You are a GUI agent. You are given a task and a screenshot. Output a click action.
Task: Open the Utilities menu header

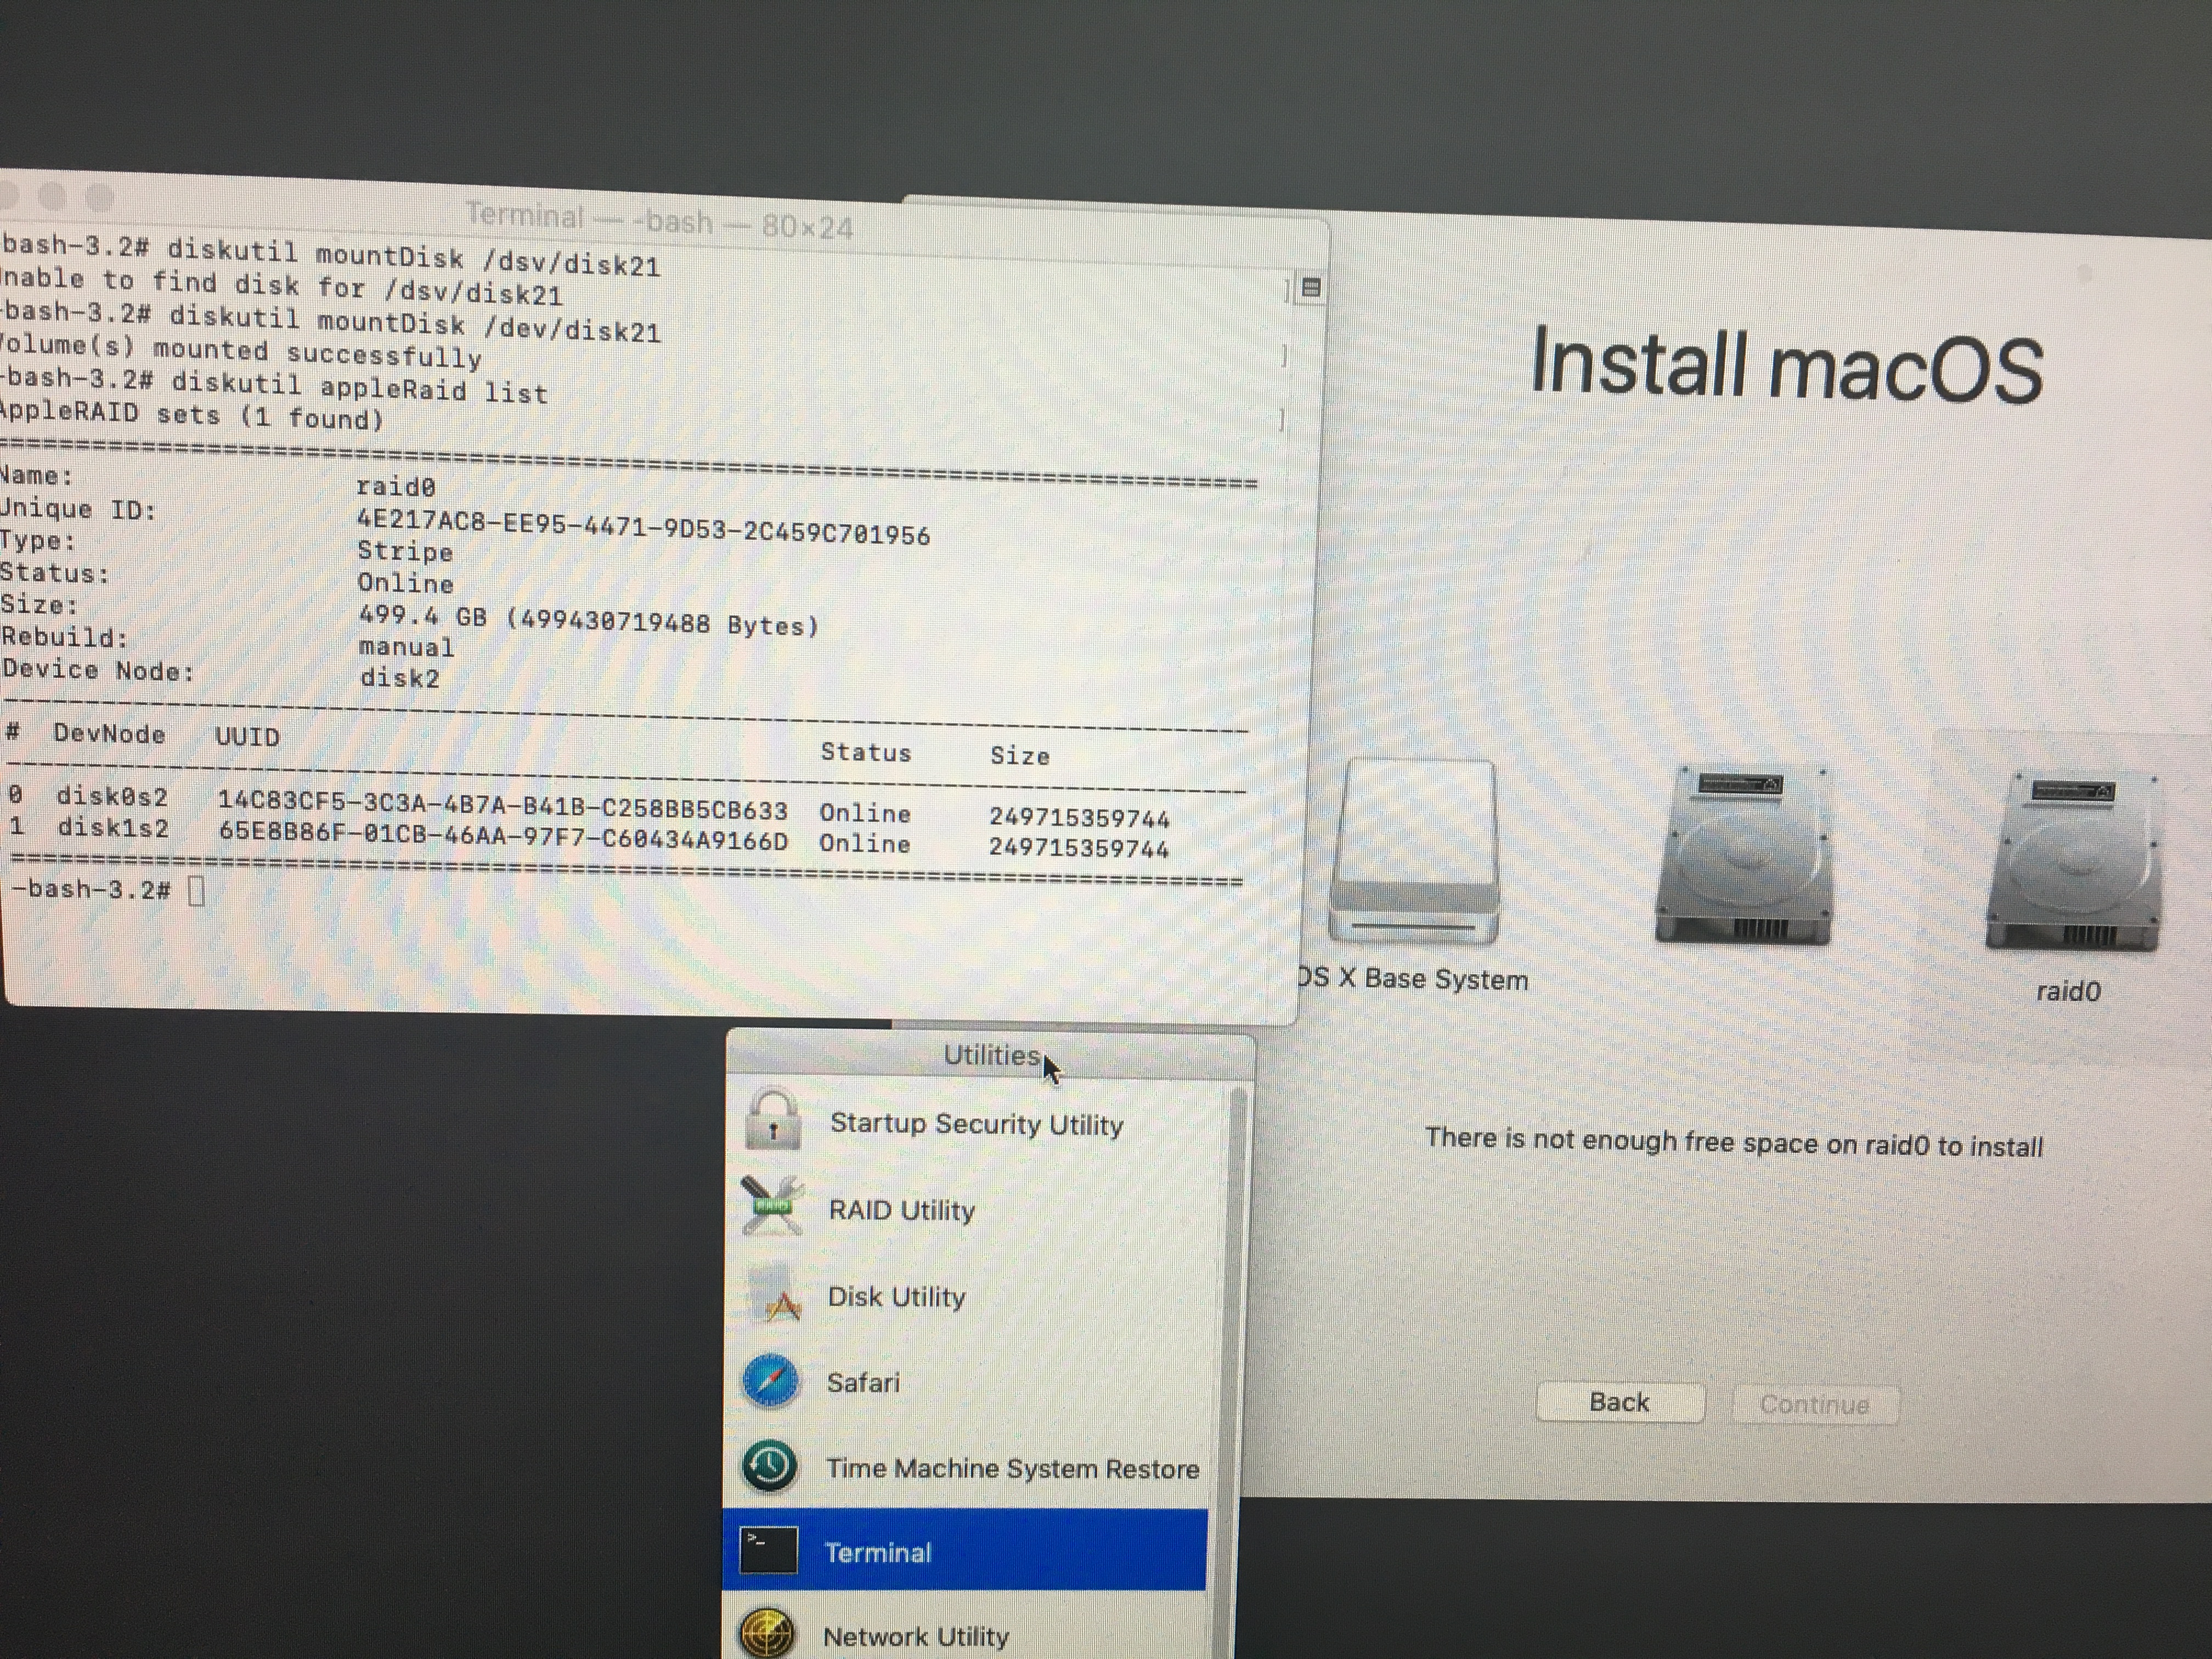[x=990, y=1055]
